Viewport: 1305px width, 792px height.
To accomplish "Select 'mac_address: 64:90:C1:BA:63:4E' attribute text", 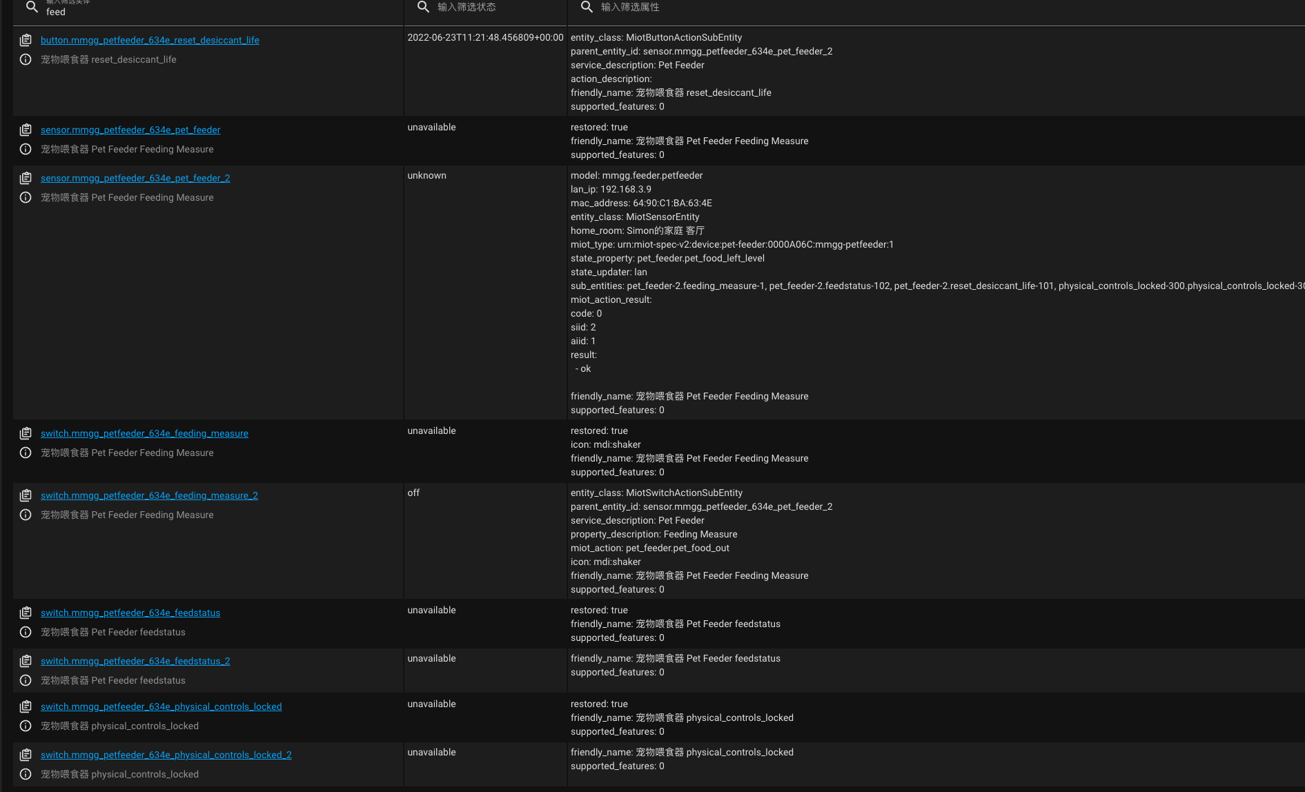I will coord(641,203).
